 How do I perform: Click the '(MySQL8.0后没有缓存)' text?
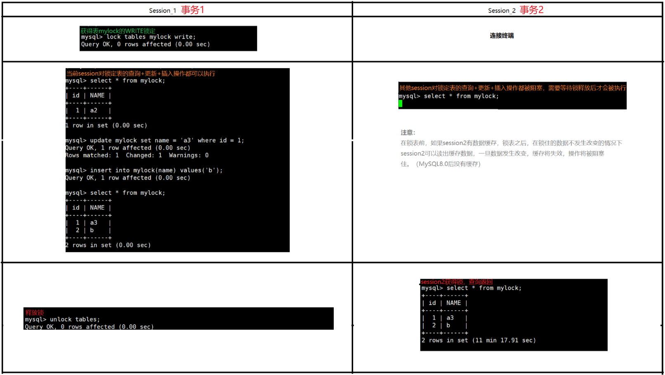tap(448, 164)
